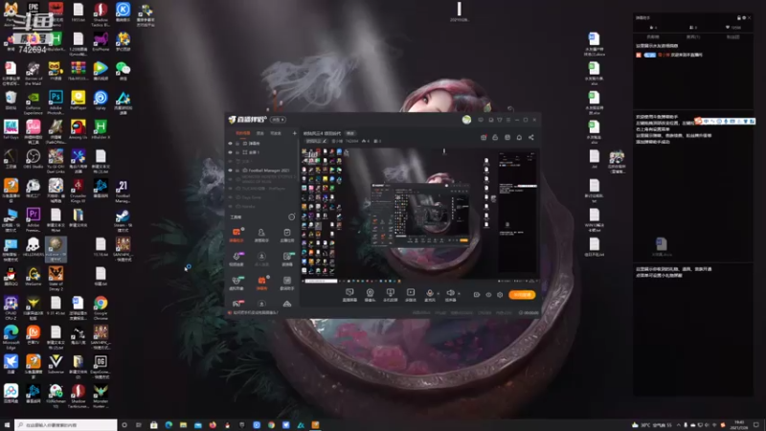This screenshot has height=431, width=766.
Task: Open the gift box icon with red dot
Action: click(484, 138)
